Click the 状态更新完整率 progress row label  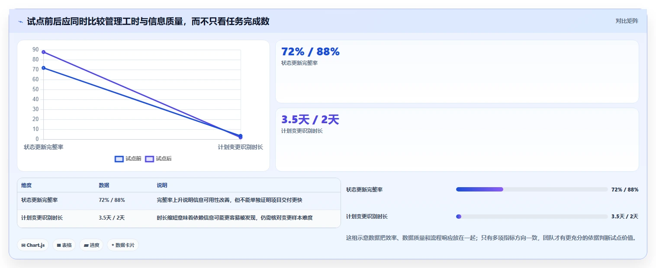[364, 189]
